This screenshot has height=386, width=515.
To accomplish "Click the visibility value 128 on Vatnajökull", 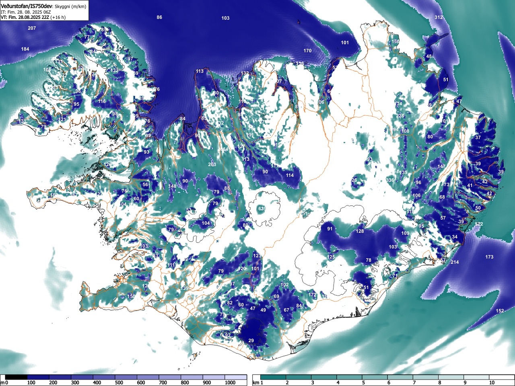I will (360, 231).
